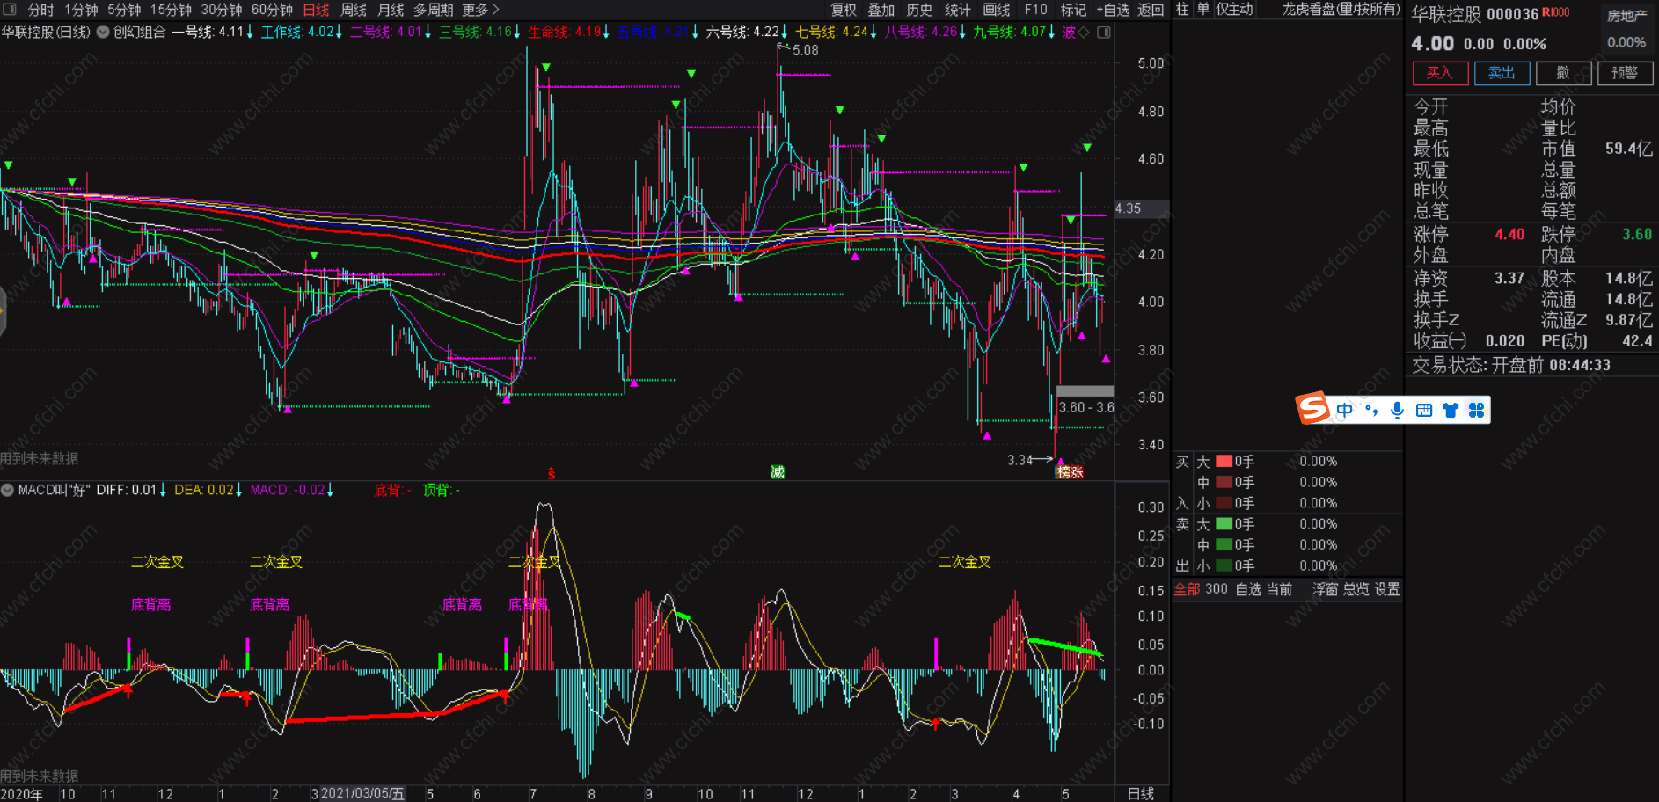This screenshot has height=802, width=1659.
Task: Select the 当前 filter tab
Action: [1279, 589]
